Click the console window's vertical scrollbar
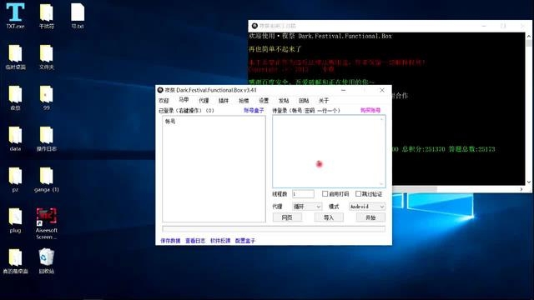This screenshot has height=300, width=534. (528, 109)
